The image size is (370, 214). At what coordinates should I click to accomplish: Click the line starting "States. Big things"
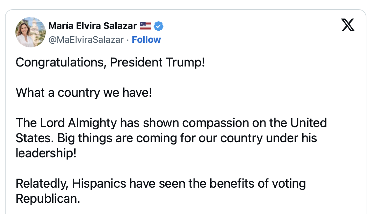[x=166, y=138]
